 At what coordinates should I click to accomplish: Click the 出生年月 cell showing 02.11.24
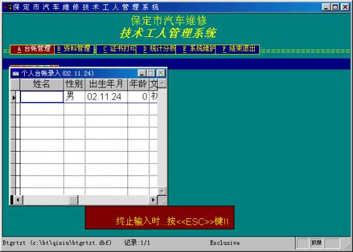coord(106,97)
